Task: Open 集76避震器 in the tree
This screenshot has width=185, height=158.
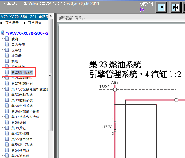Action: (20, 156)
